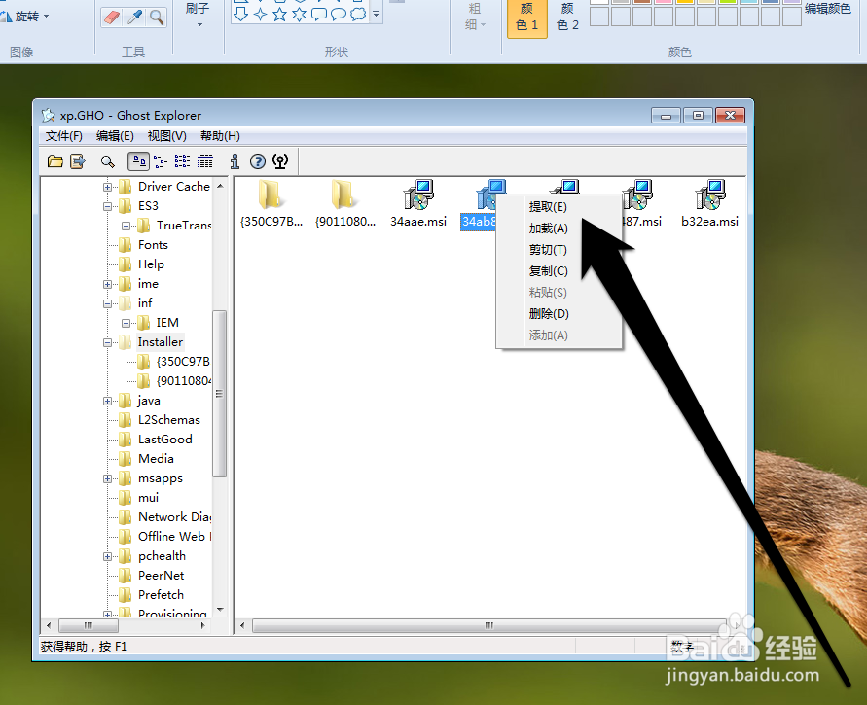Open the 编辑(E) menu in Ghost Explorer
Viewport: 867px width, 705px height.
(115, 136)
